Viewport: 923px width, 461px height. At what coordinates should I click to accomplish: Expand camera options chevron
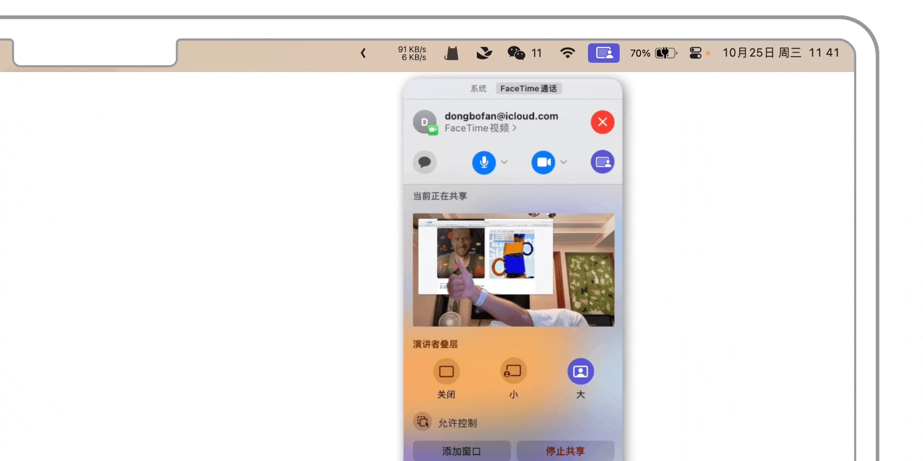[563, 162]
